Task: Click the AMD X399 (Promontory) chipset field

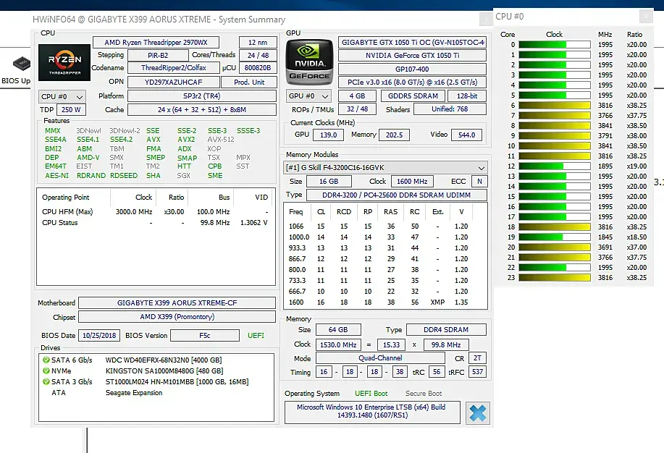Action: (177, 317)
